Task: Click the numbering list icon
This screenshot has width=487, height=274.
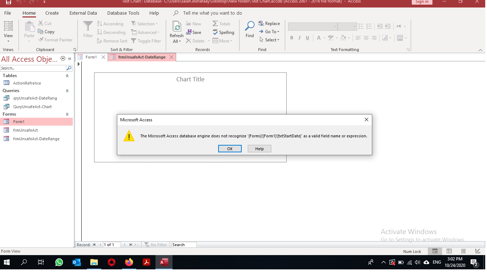Action: pyautogui.click(x=369, y=26)
